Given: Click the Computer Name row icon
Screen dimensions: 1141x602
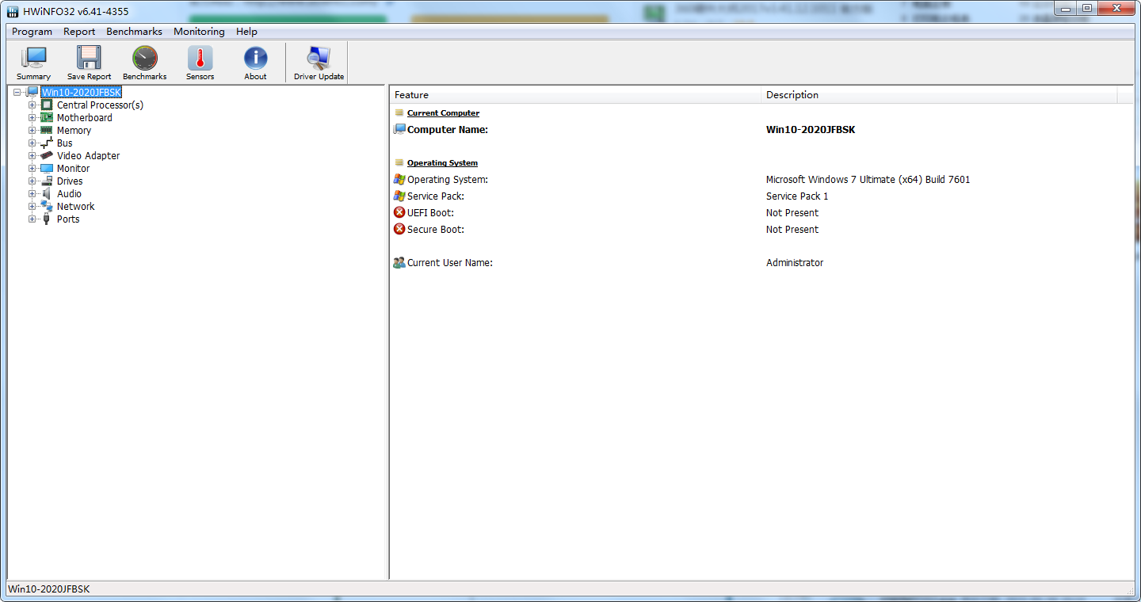Looking at the screenshot, I should (x=399, y=129).
